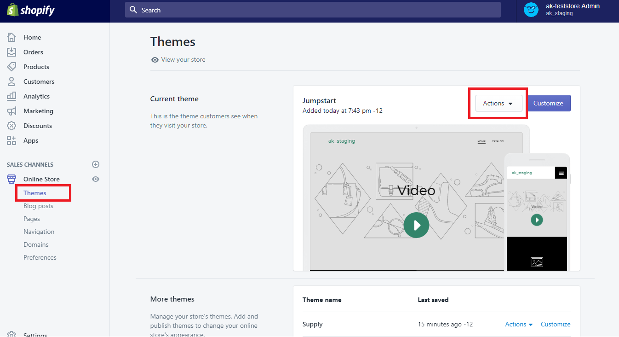Click the mobile theme preview thumbnail

pos(537,212)
